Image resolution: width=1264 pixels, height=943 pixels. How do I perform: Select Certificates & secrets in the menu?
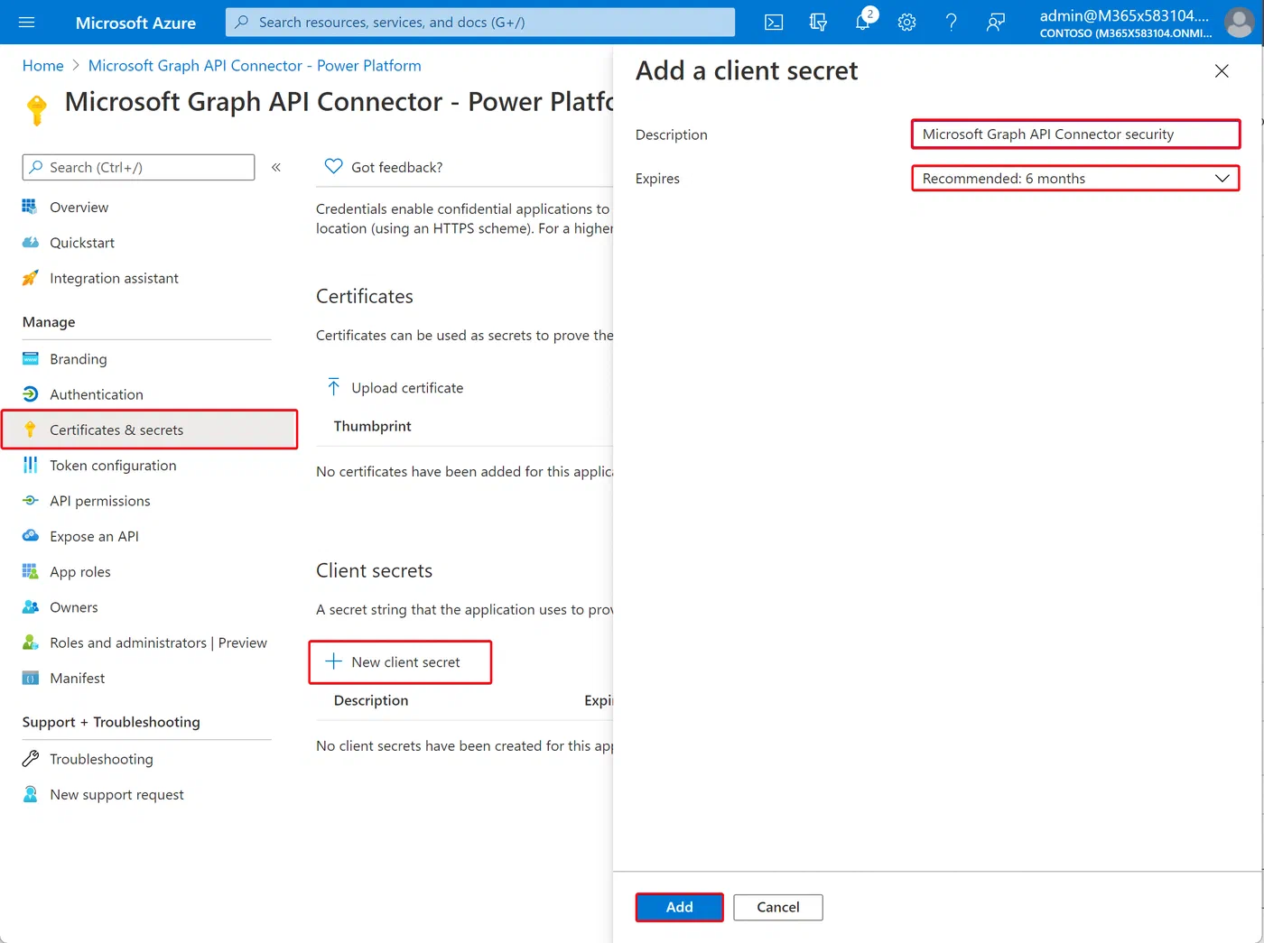tap(150, 430)
